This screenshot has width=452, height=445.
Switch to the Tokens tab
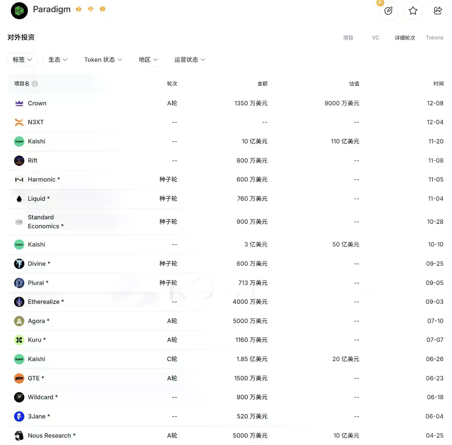[434, 37]
